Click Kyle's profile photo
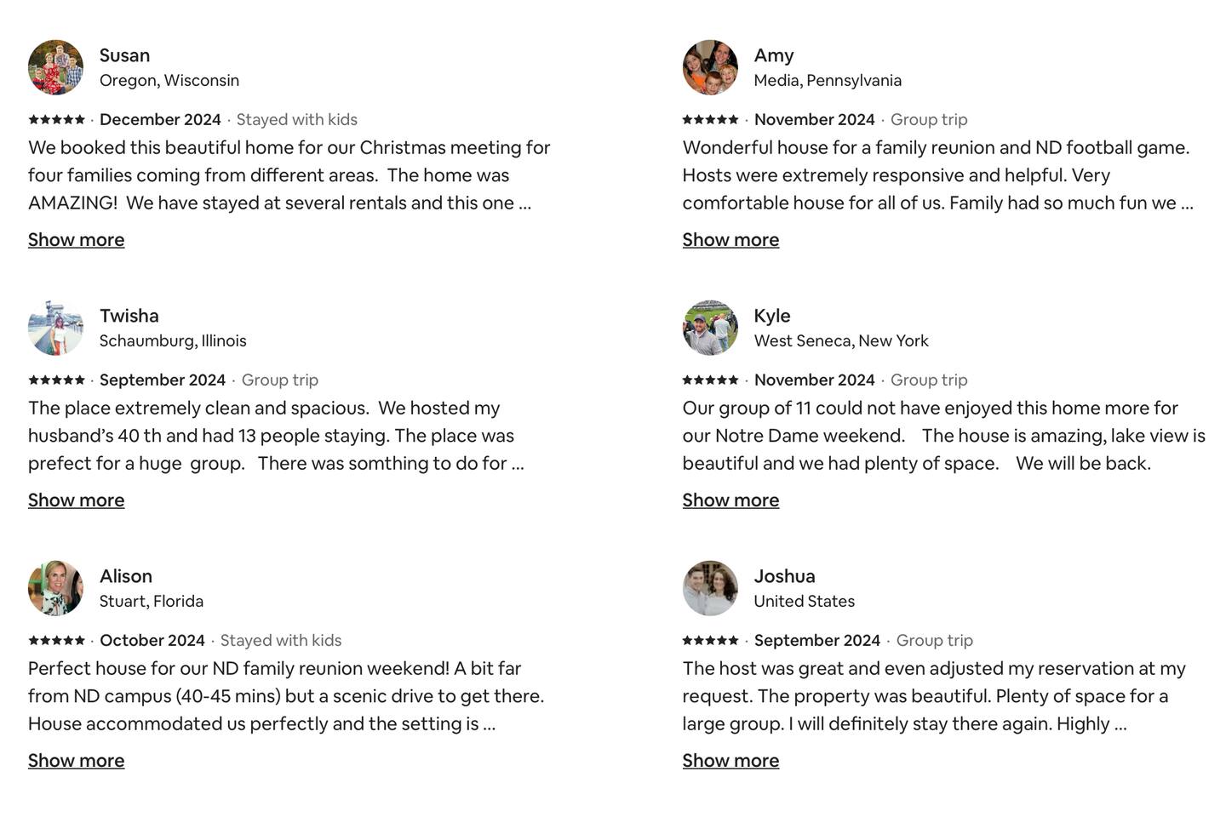The width and height of the screenshot is (1226, 817). pos(710,328)
